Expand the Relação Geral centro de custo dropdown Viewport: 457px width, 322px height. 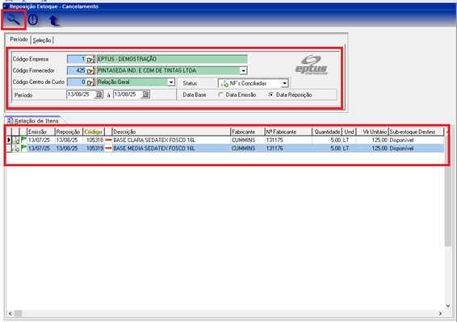click(x=171, y=82)
